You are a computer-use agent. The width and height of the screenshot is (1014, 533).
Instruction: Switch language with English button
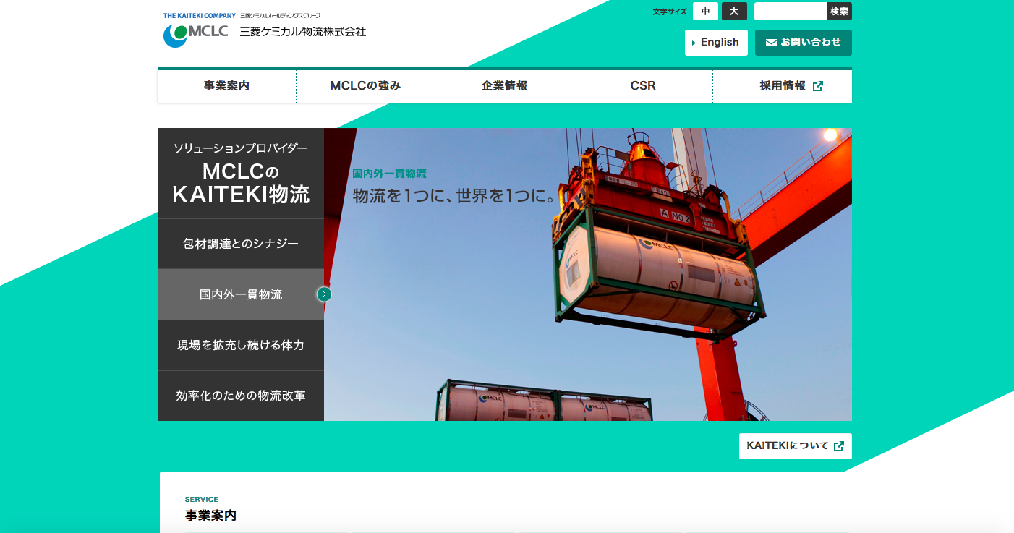716,43
